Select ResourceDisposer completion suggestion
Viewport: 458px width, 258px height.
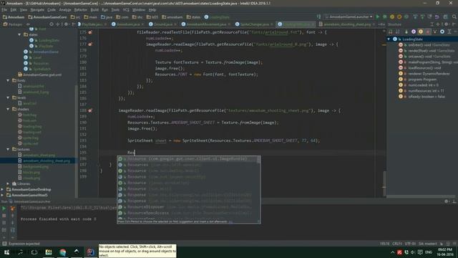click(x=187, y=207)
